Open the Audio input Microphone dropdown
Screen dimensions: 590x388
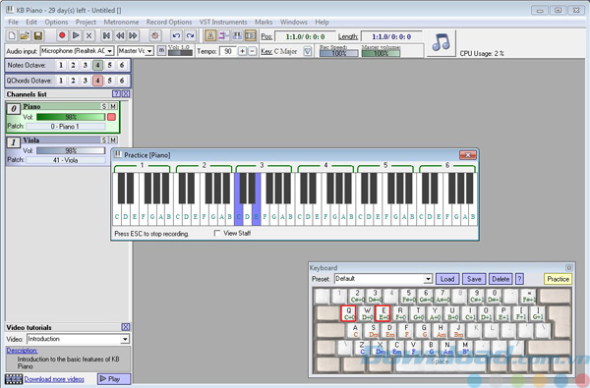pyautogui.click(x=109, y=51)
